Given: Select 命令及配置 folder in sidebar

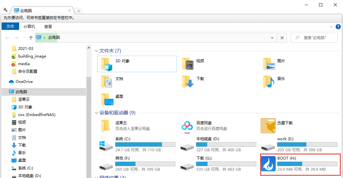Looking at the screenshot, I should [x=27, y=71].
